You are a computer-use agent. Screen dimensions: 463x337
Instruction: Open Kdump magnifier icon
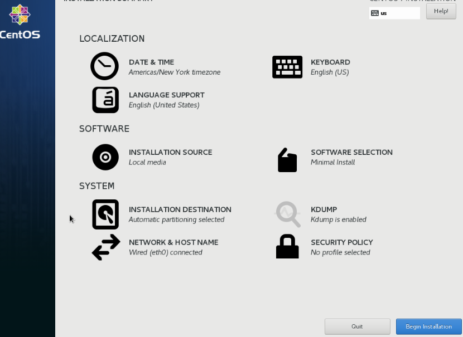tap(288, 214)
